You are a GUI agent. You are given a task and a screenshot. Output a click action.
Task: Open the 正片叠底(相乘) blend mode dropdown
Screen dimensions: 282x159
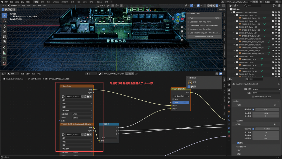pos(181,96)
